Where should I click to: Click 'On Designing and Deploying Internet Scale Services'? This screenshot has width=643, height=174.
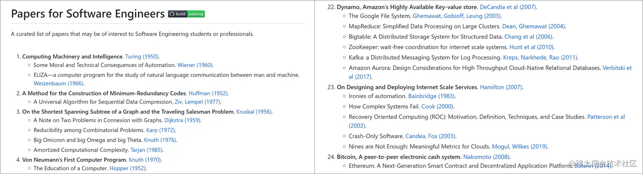click(407, 87)
